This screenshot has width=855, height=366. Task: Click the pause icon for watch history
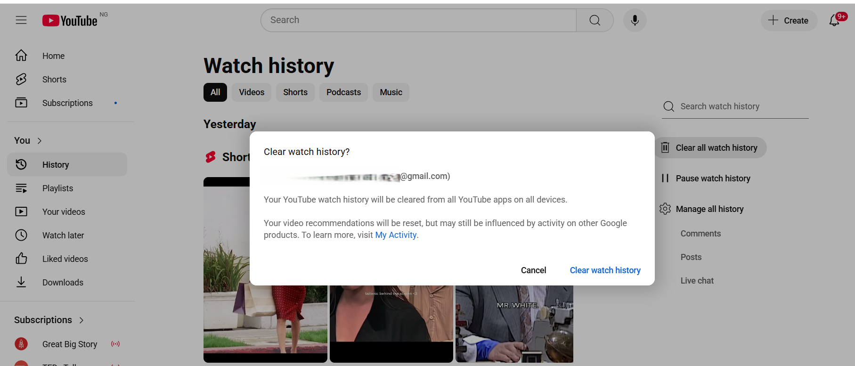point(665,178)
